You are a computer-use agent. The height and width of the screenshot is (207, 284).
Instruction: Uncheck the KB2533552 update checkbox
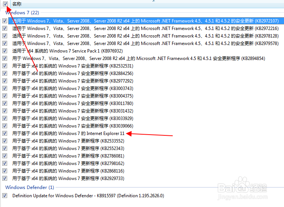5,141
